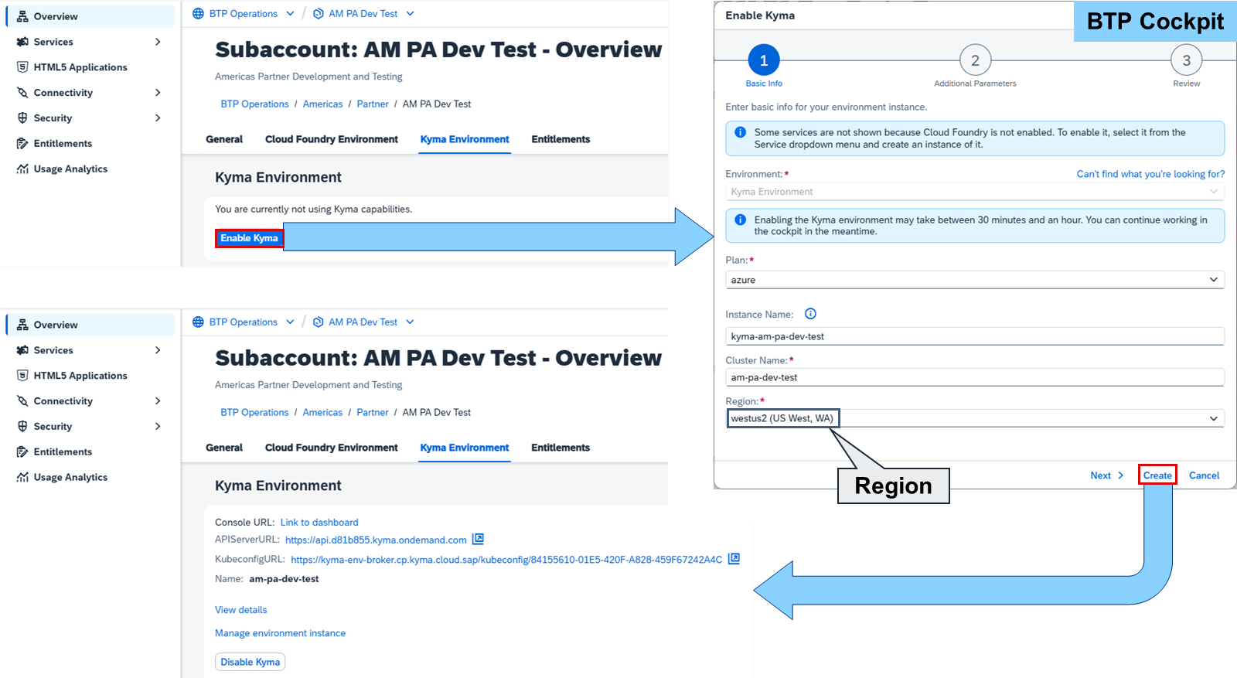Image resolution: width=1237 pixels, height=678 pixels.
Task: Select Usage Analytics in the upper sidebar
Action: [x=70, y=169]
